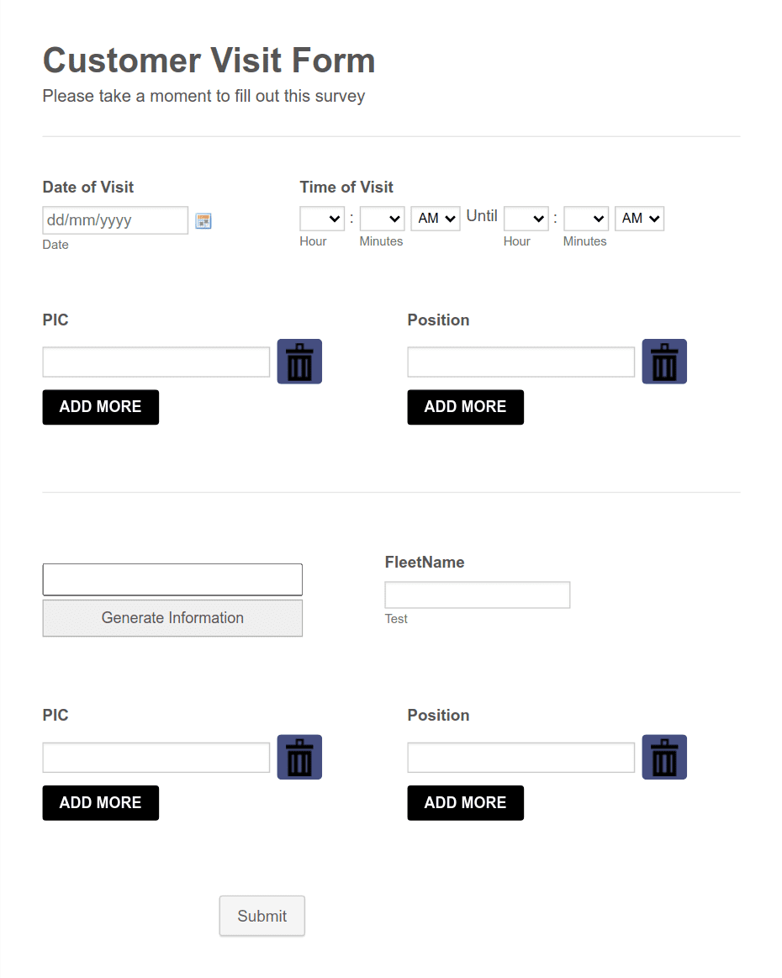Click ADD MORE under first PIC field
This screenshot has width=782, height=978.
pos(100,407)
